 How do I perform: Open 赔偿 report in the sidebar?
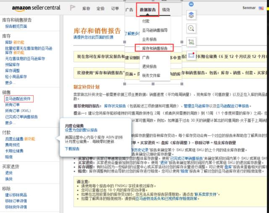(x=9, y=157)
